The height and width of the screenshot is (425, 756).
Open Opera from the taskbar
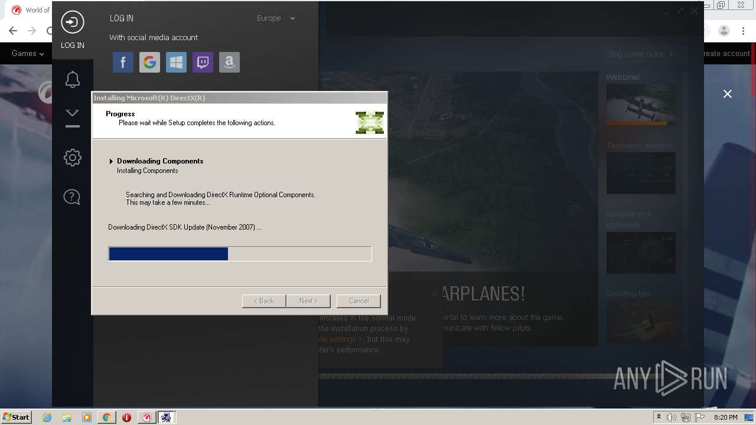[x=126, y=417]
